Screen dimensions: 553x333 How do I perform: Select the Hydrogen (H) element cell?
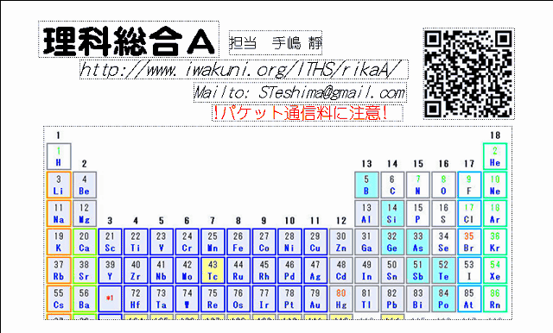pos(59,156)
